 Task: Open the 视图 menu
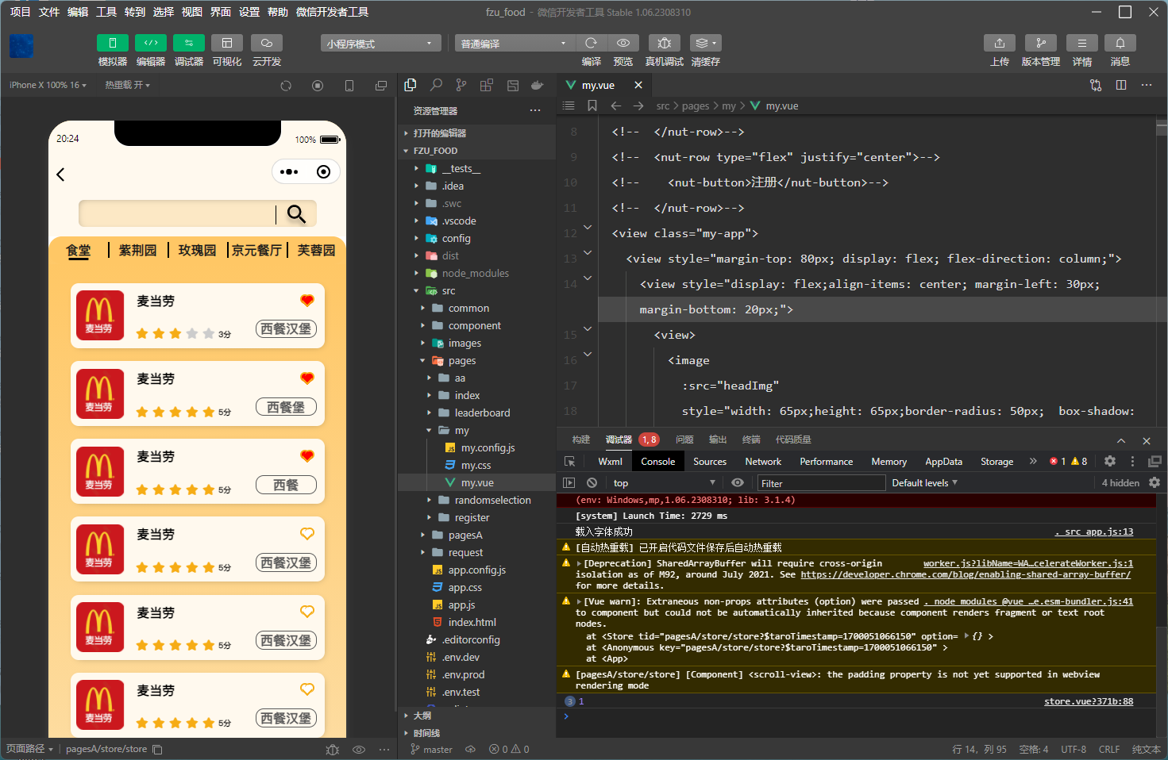pyautogui.click(x=192, y=12)
